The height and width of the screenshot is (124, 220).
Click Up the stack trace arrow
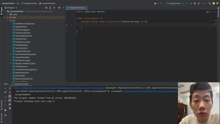tap(10, 88)
